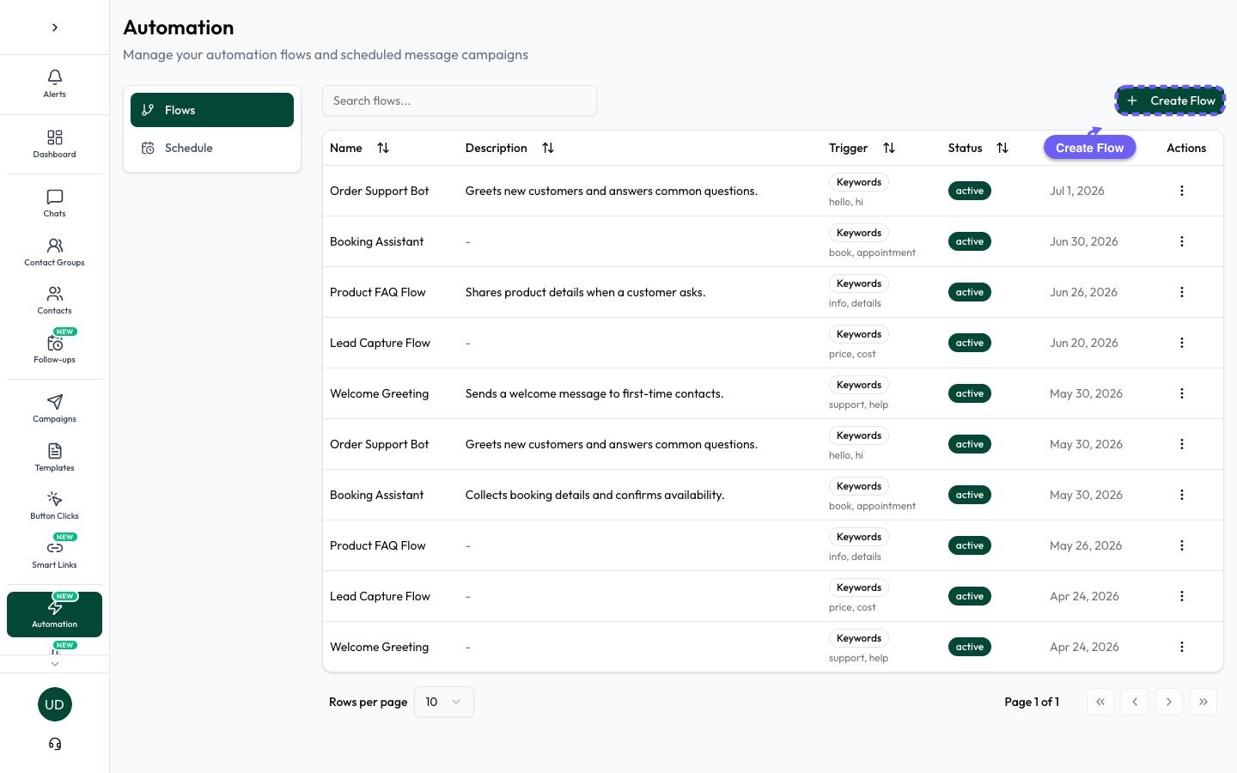
Task: Focus the Search flows input
Action: (460, 100)
